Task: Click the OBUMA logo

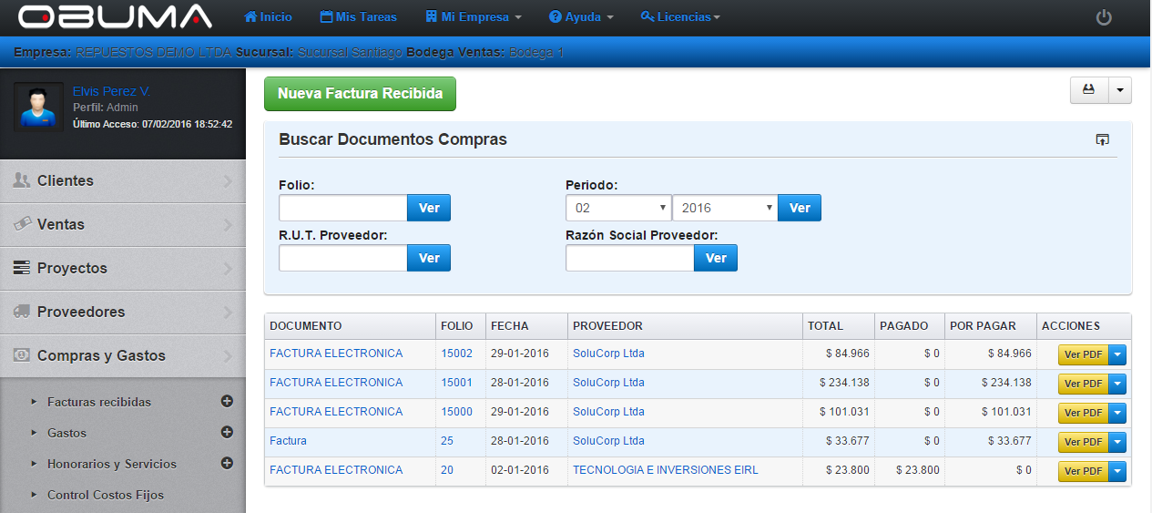Action: (115, 17)
